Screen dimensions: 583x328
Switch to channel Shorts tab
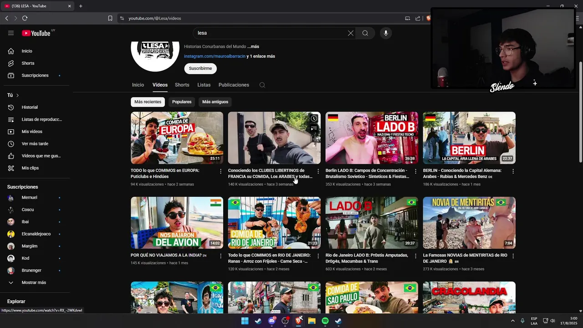(182, 85)
